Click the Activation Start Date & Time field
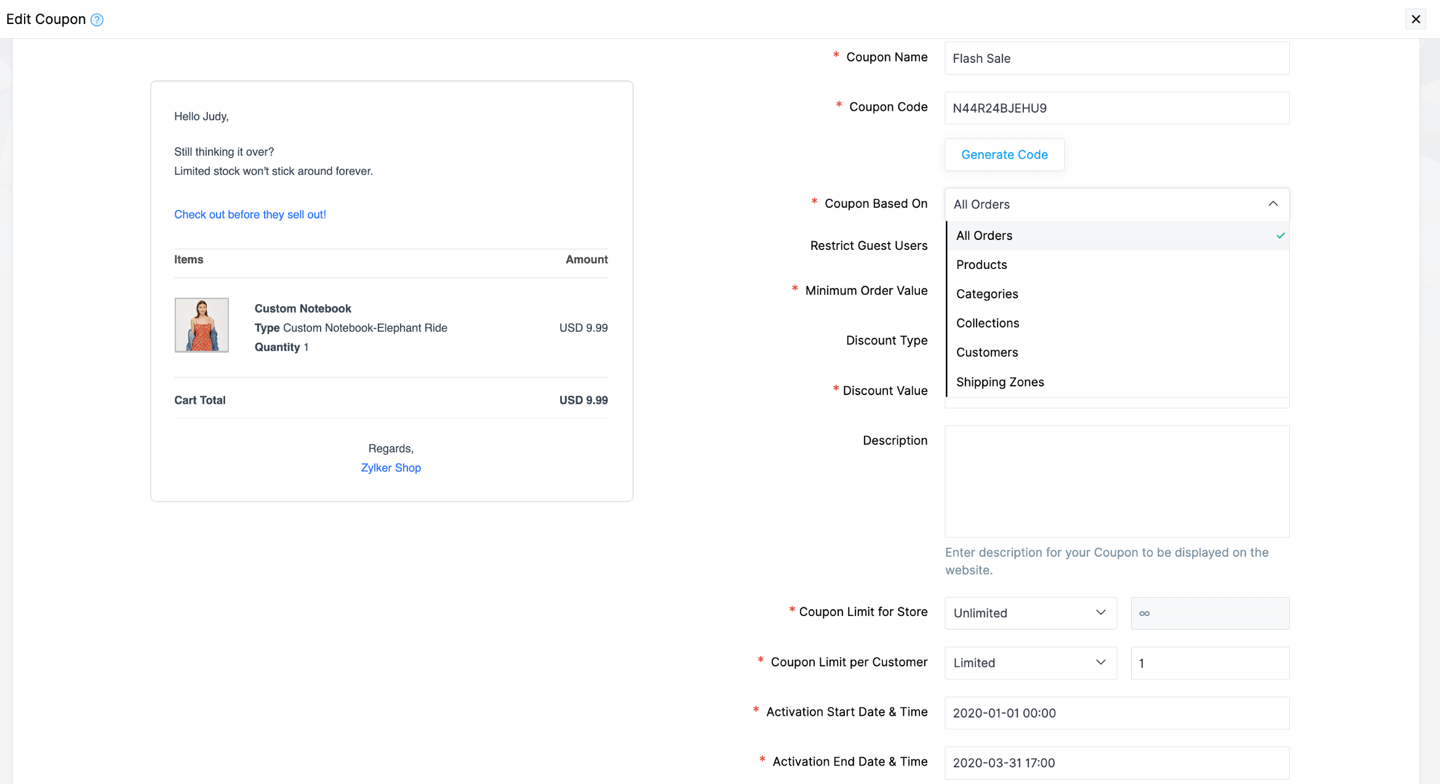The height and width of the screenshot is (784, 1440). [1116, 713]
